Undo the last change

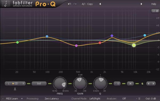[x=70, y=4]
